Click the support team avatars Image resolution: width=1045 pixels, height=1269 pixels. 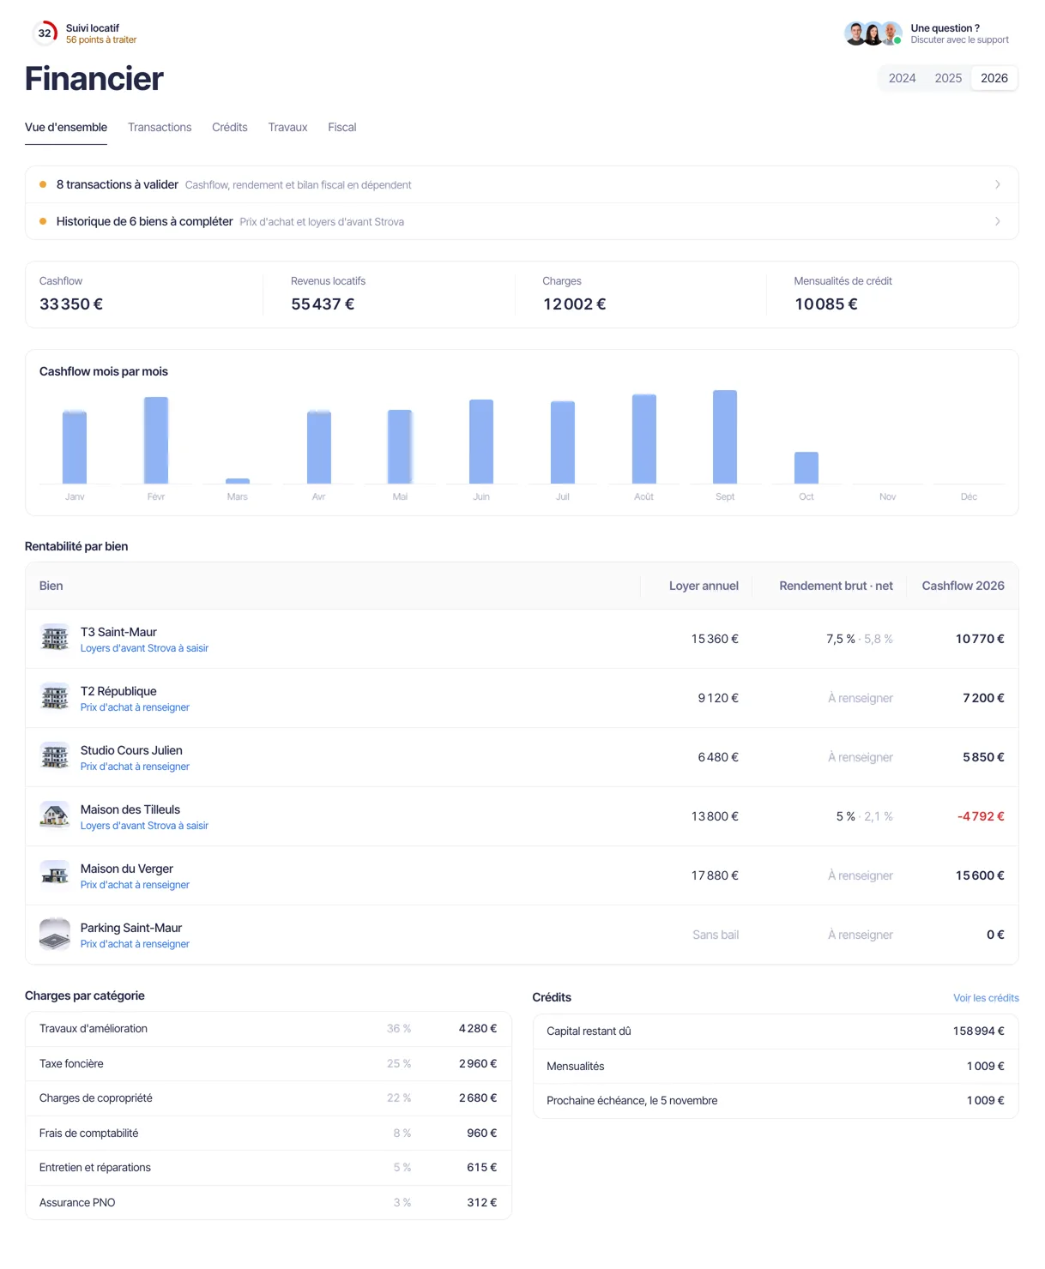tap(873, 33)
